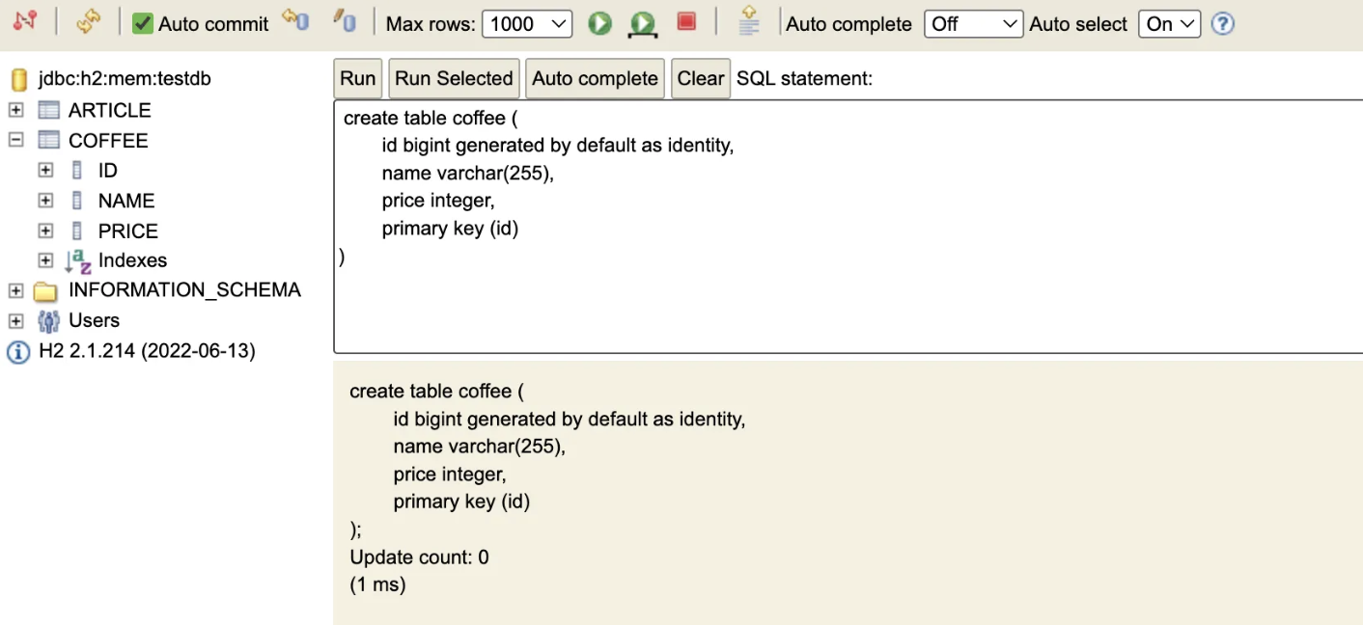
Task: Click the Run Selected button
Action: point(454,78)
